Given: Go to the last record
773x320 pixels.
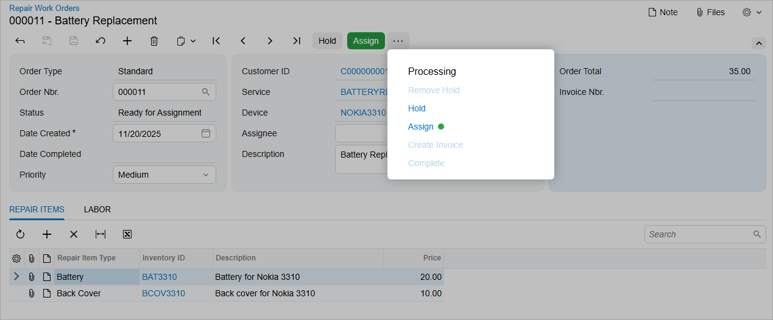Looking at the screenshot, I should tap(297, 41).
